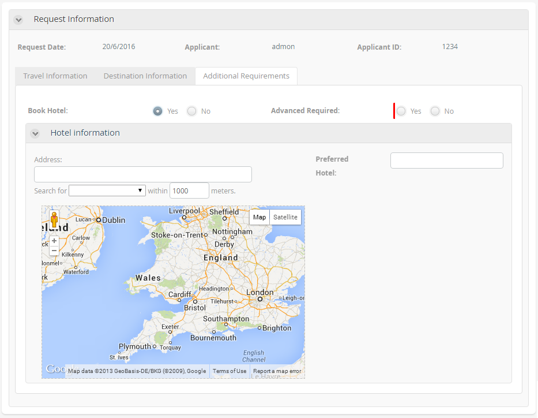This screenshot has height=418, width=538.
Task: Click the applicant name admon
Action: click(283, 47)
